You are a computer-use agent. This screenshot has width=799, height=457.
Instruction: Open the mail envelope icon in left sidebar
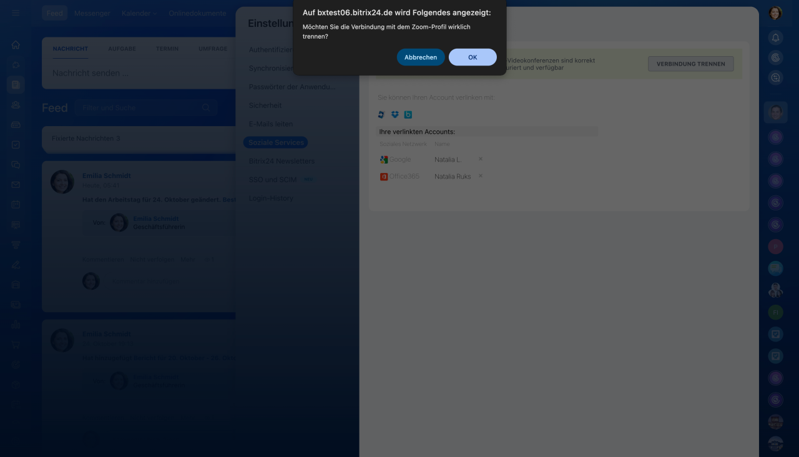click(16, 185)
